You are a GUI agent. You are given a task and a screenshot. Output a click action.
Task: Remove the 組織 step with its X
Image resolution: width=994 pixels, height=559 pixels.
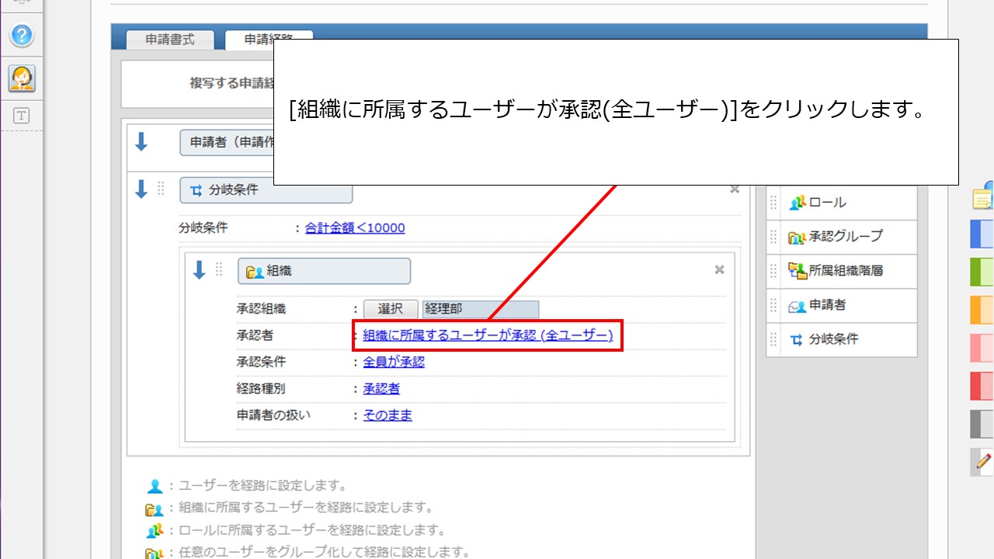tap(719, 269)
